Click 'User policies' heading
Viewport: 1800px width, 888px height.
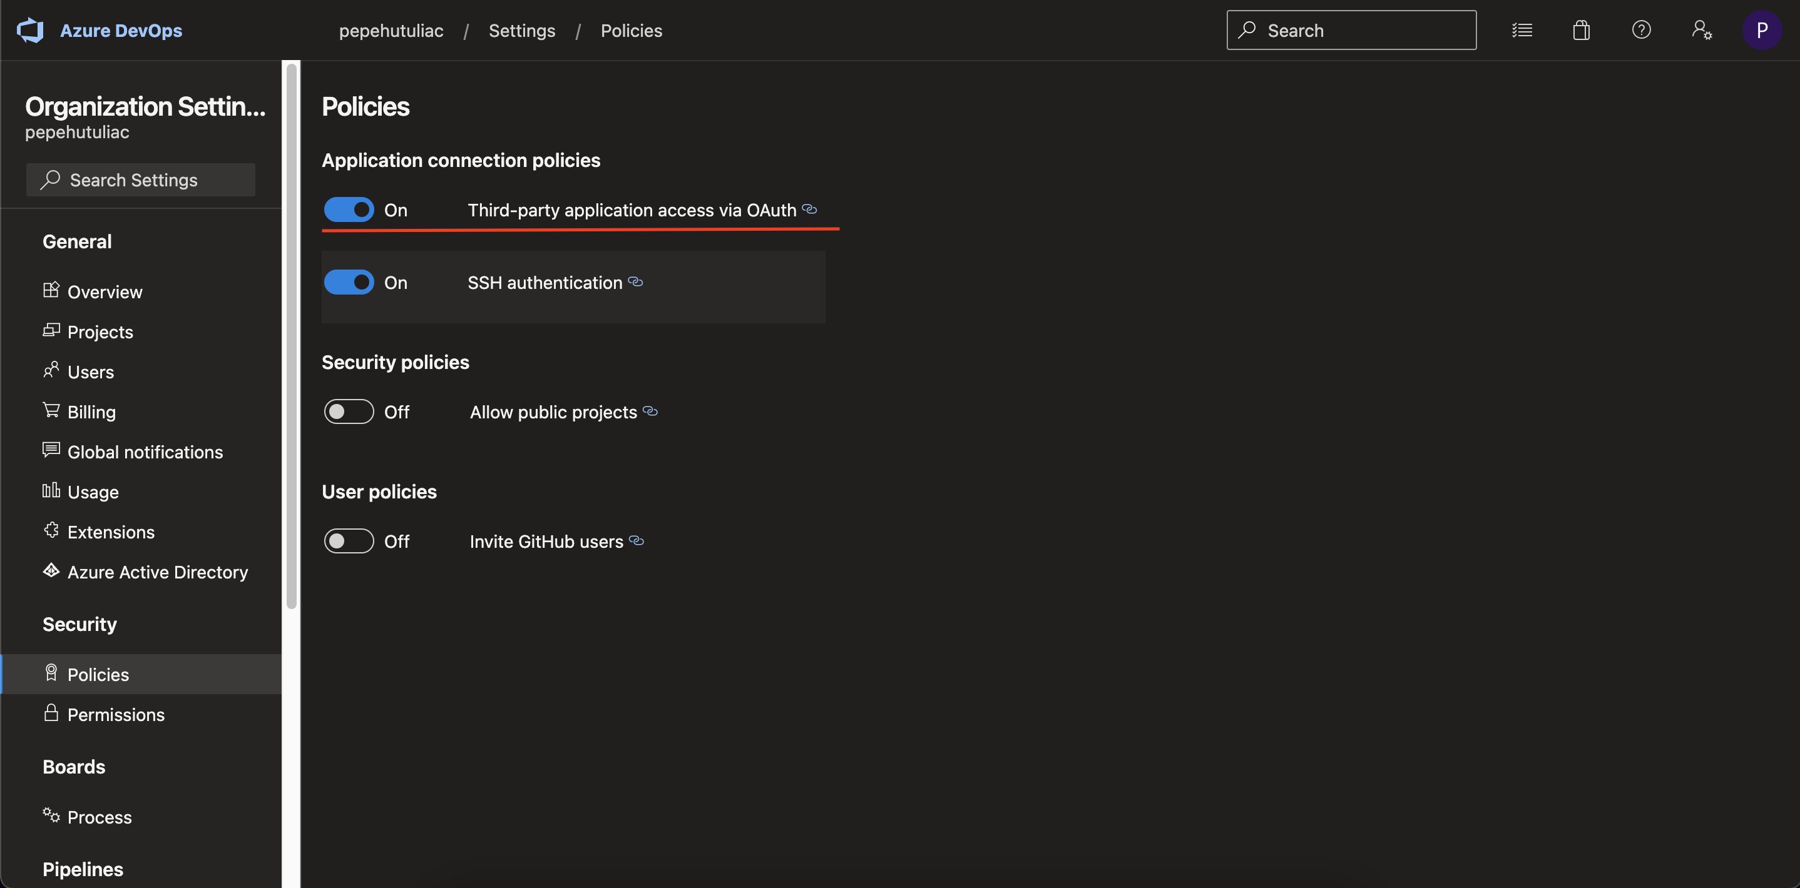point(379,492)
